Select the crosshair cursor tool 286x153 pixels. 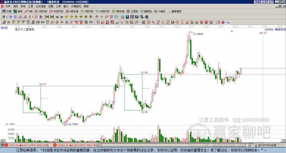point(102,17)
